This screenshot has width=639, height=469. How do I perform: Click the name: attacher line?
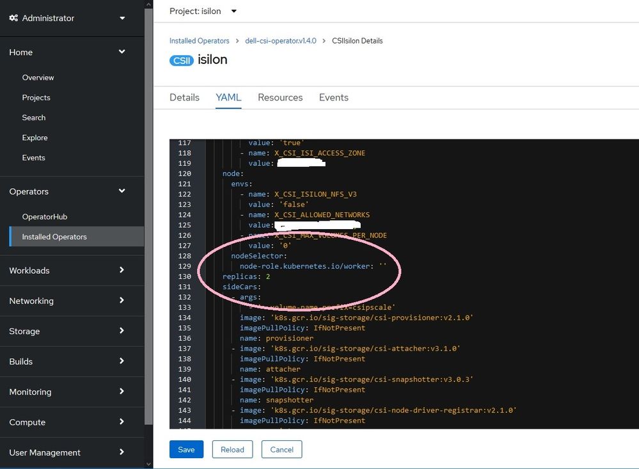(270, 369)
